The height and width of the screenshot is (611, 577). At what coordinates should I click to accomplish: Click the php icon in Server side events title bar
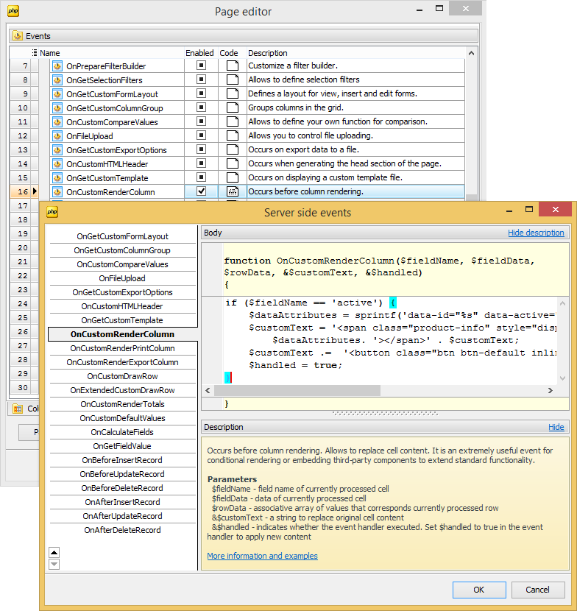pos(52,212)
